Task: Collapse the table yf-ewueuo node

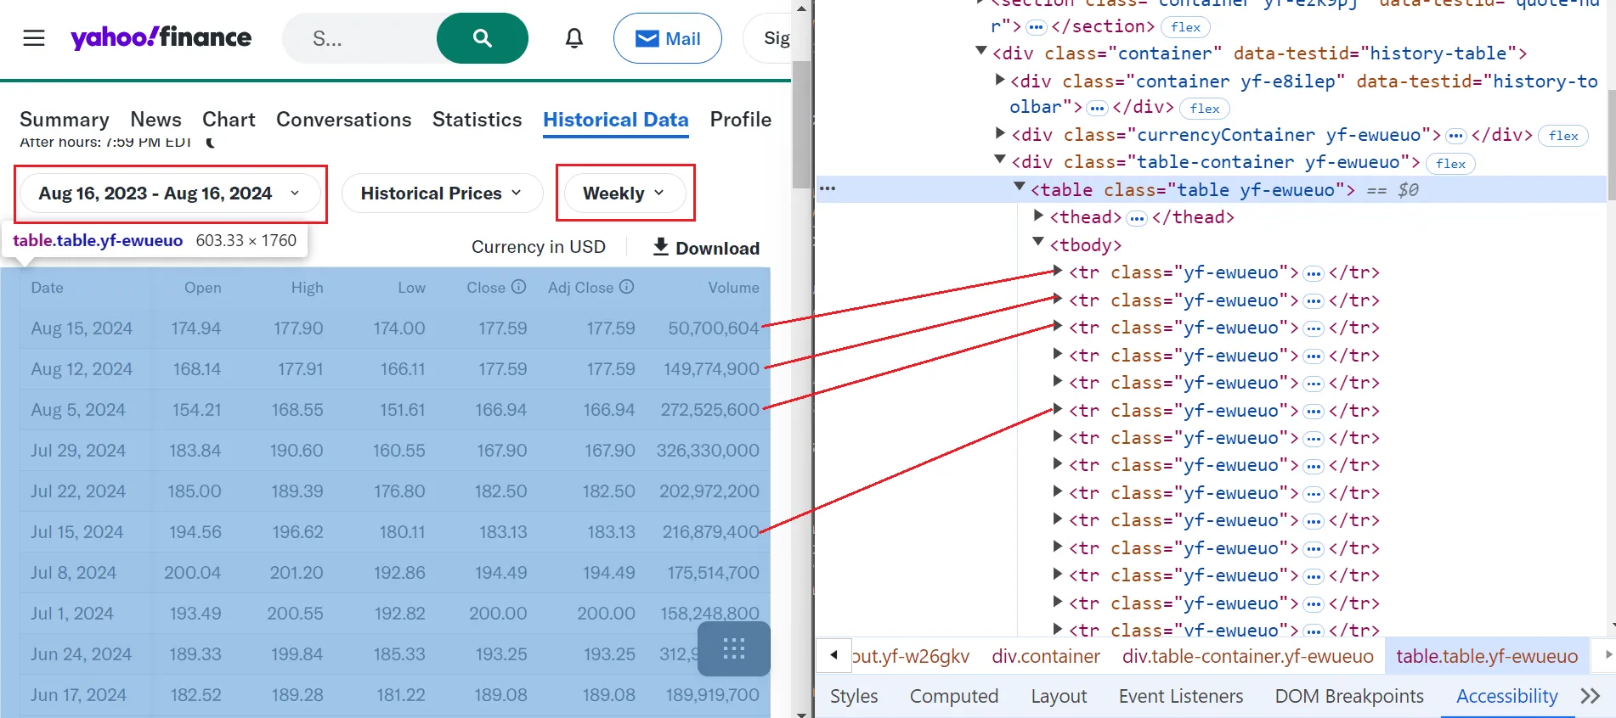Action: pyautogui.click(x=1020, y=188)
